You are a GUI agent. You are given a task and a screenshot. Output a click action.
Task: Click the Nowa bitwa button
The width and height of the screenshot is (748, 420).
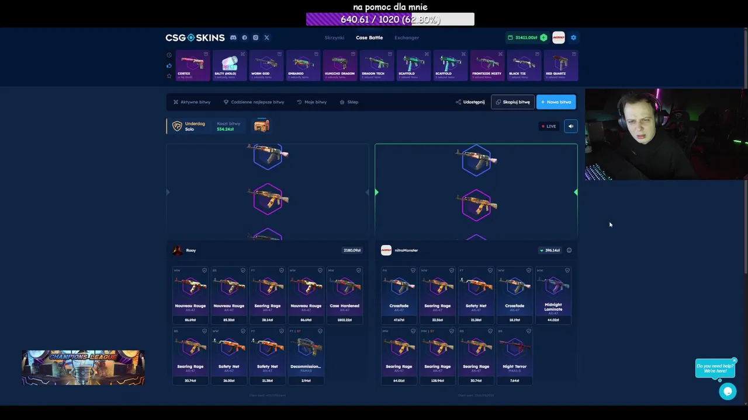click(556, 102)
